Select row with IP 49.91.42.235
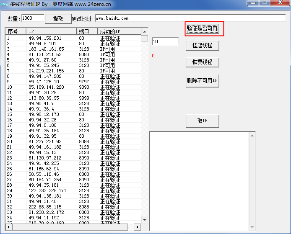Screen dimensions: 291x234 click(73, 163)
